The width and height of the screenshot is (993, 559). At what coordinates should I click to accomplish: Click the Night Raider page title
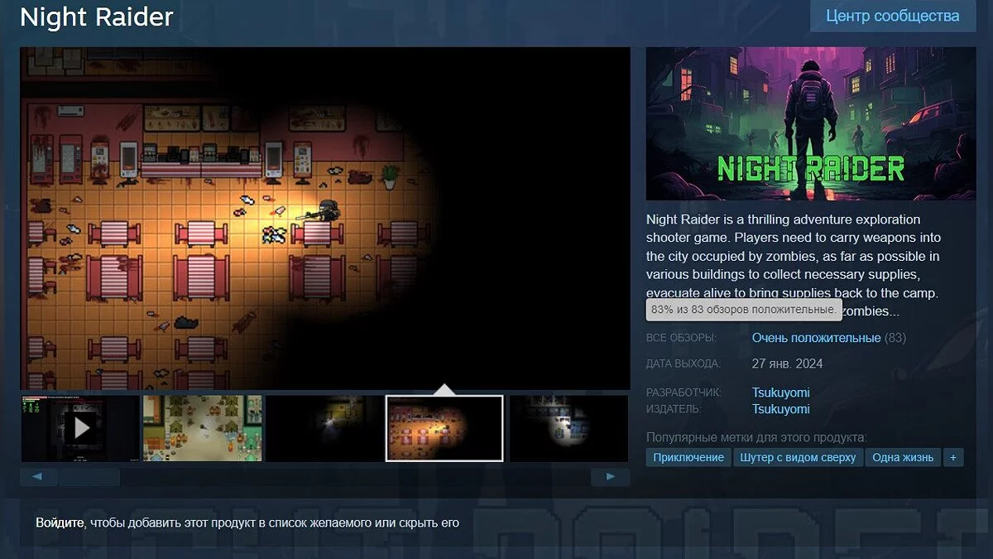(x=97, y=17)
